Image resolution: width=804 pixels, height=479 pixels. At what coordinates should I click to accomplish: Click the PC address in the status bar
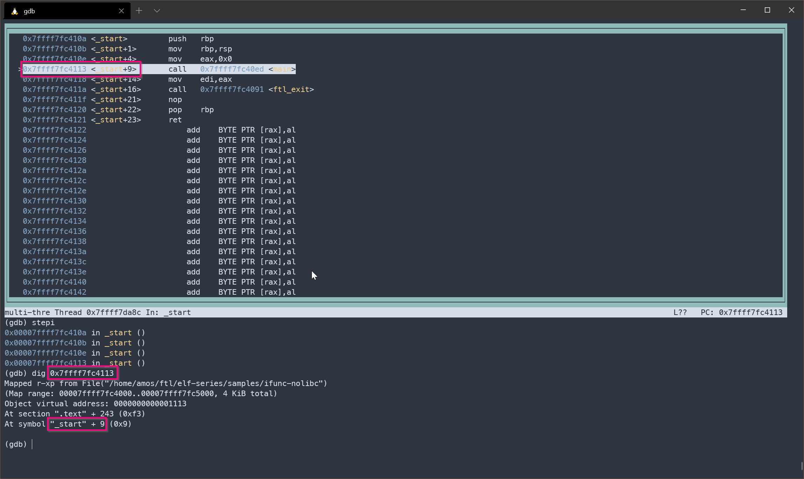coord(750,313)
